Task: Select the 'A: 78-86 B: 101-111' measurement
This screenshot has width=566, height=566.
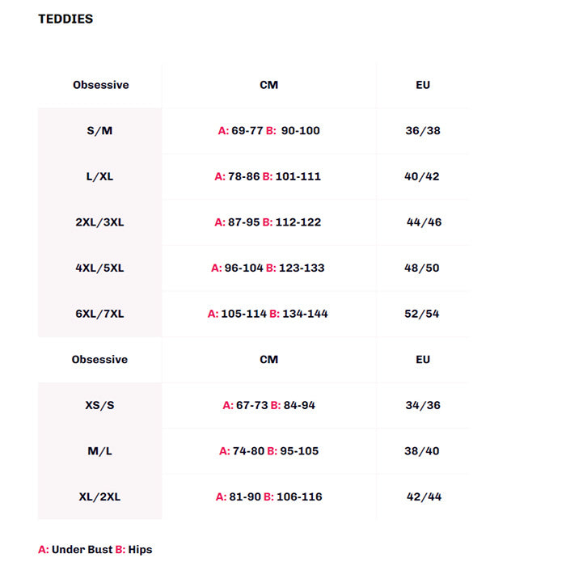Action: click(x=268, y=176)
